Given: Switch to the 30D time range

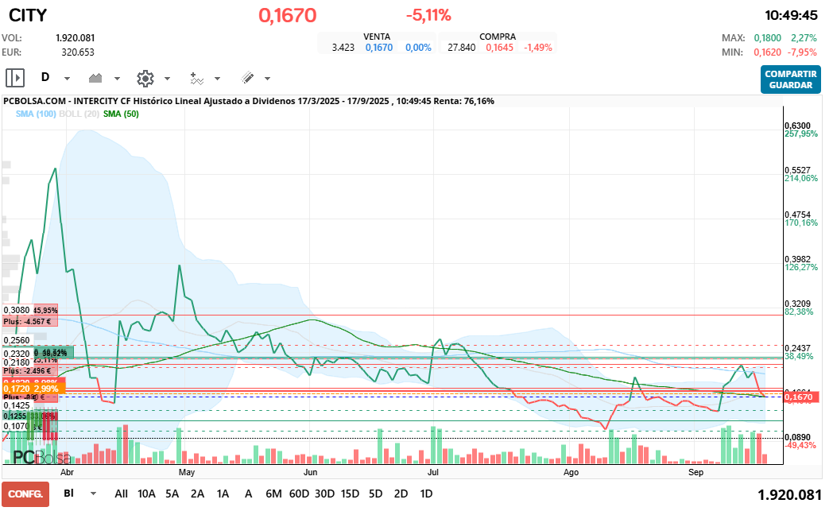Looking at the screenshot, I should point(324,494).
